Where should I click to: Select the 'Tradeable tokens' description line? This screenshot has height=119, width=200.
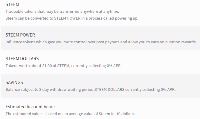click(62, 12)
